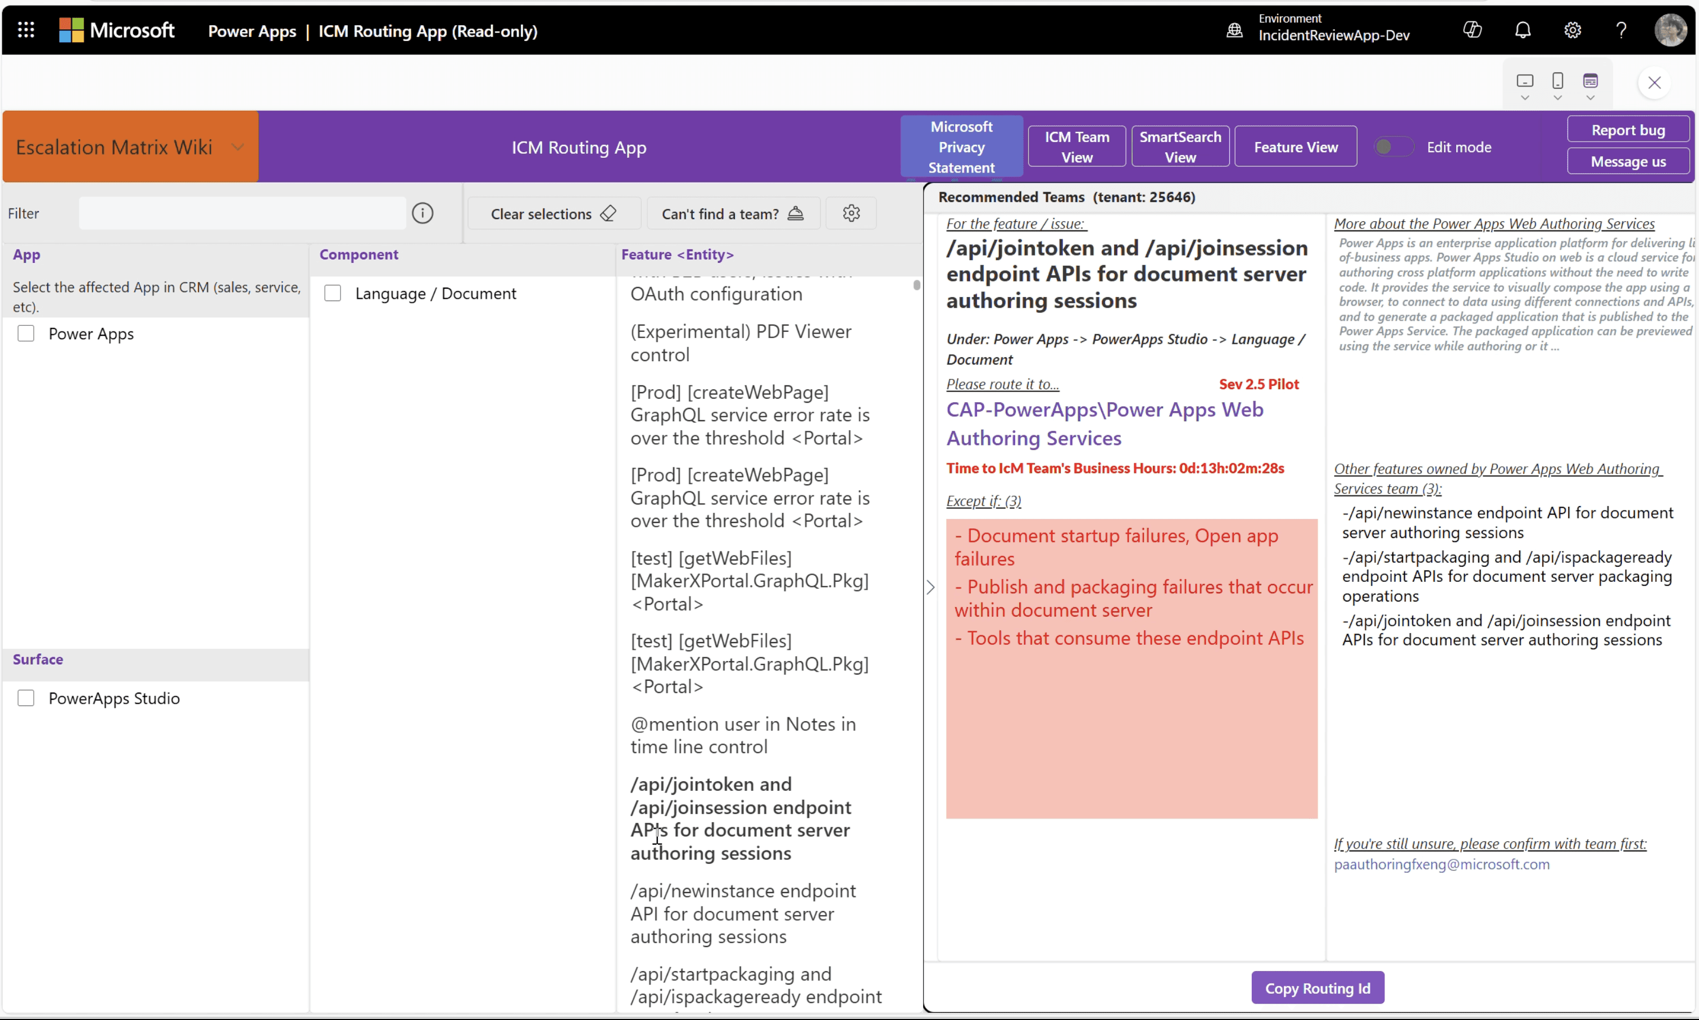Open Power Apps settings gear in header

(x=1573, y=30)
